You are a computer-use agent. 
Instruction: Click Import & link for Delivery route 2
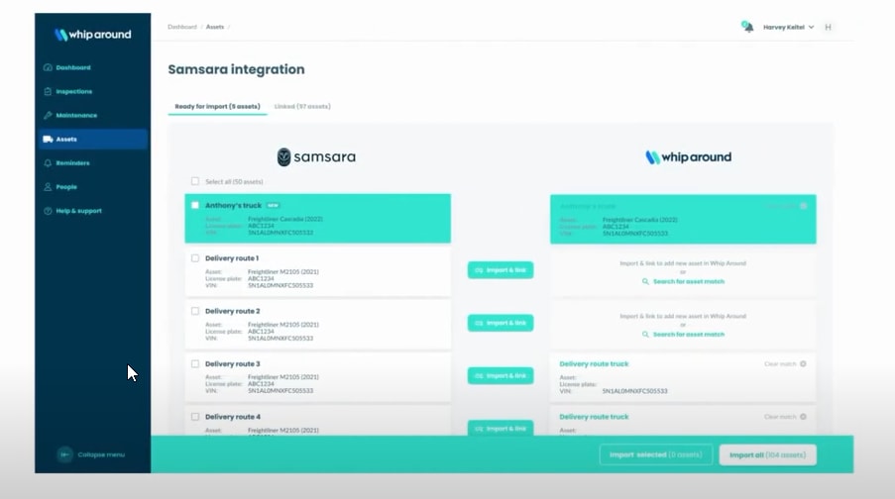point(501,323)
